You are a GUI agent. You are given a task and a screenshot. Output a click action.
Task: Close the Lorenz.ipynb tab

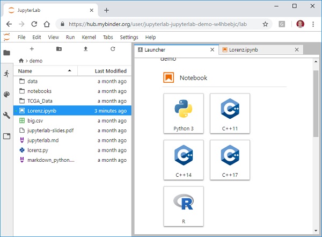tap(297, 49)
